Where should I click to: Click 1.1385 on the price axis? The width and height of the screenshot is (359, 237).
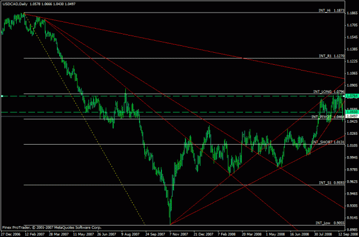point(352,49)
